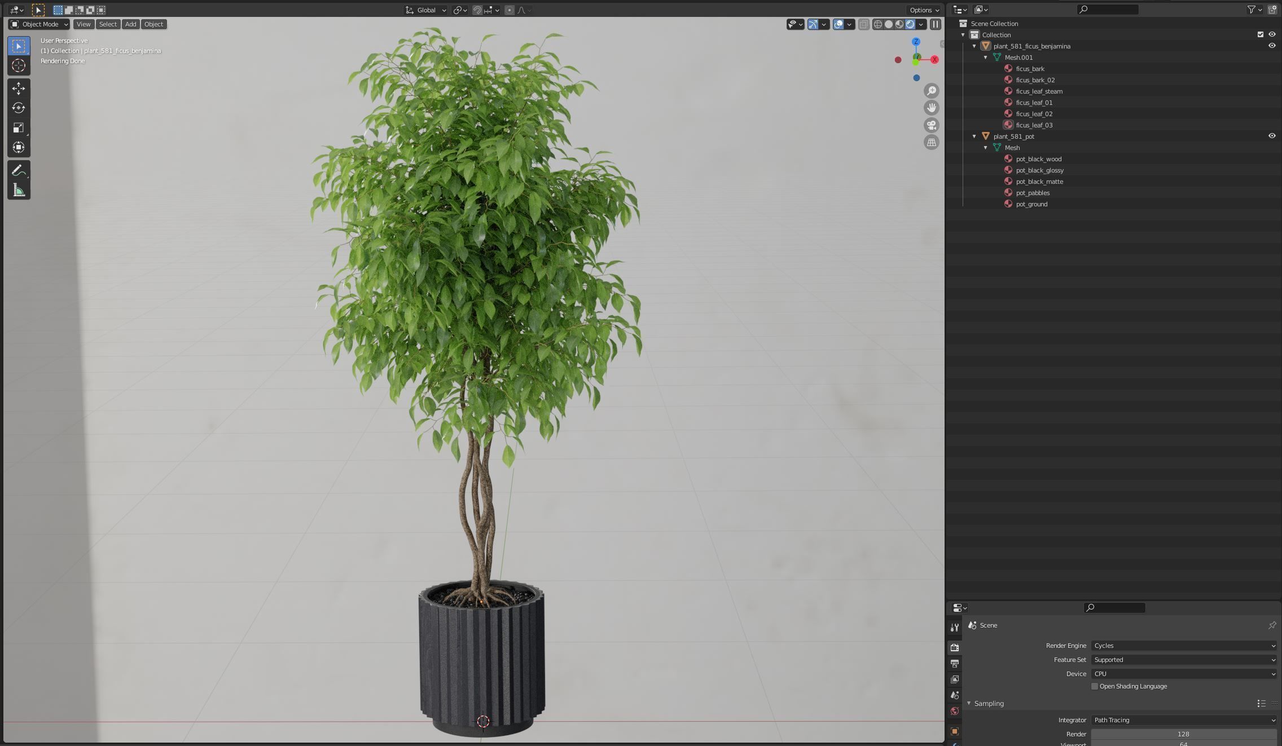The image size is (1282, 746).
Task: Open the Add menu
Action: click(x=130, y=24)
